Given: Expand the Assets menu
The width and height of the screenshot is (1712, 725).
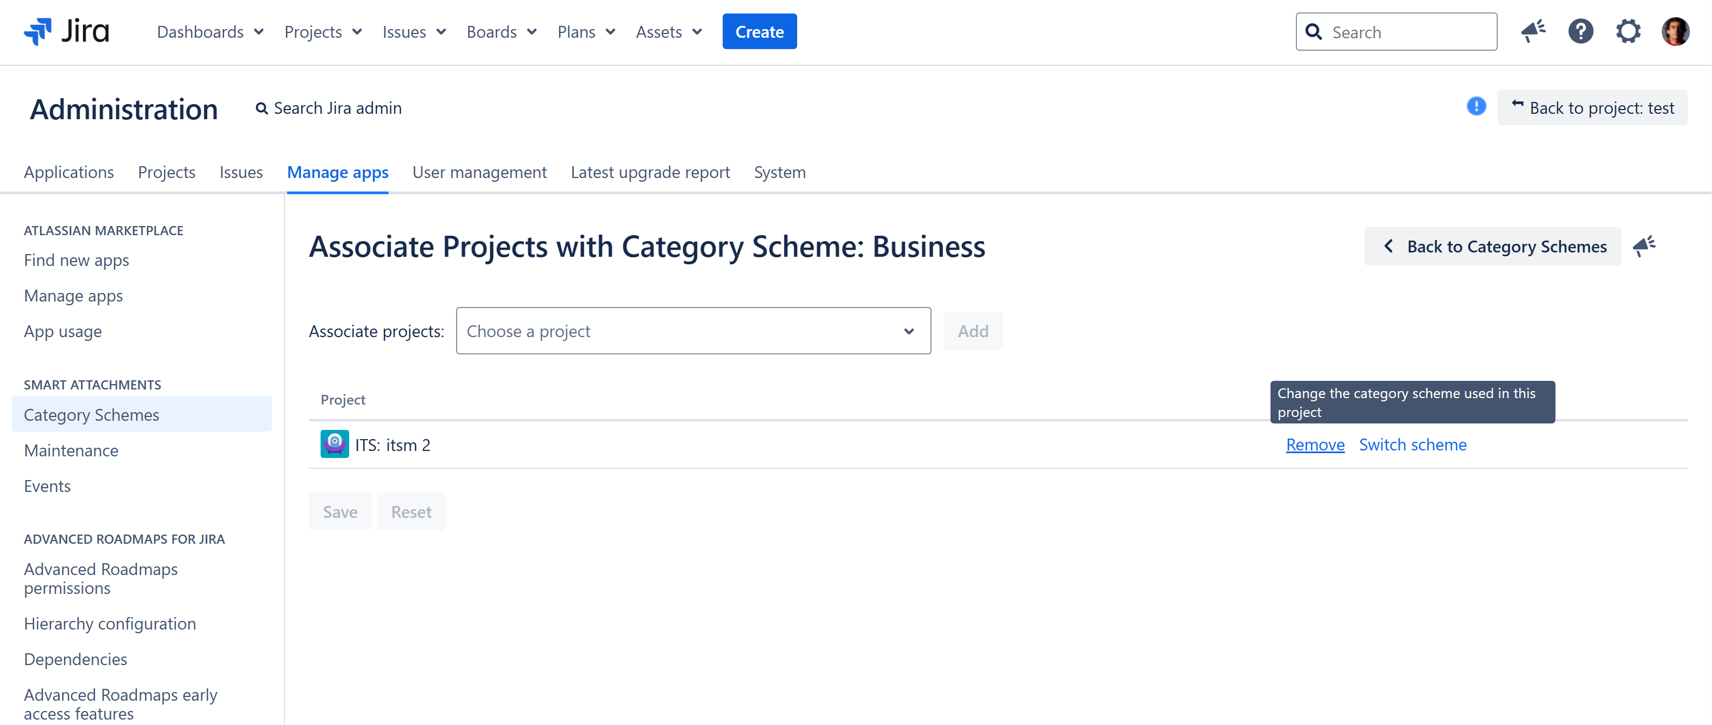Looking at the screenshot, I should (x=669, y=32).
